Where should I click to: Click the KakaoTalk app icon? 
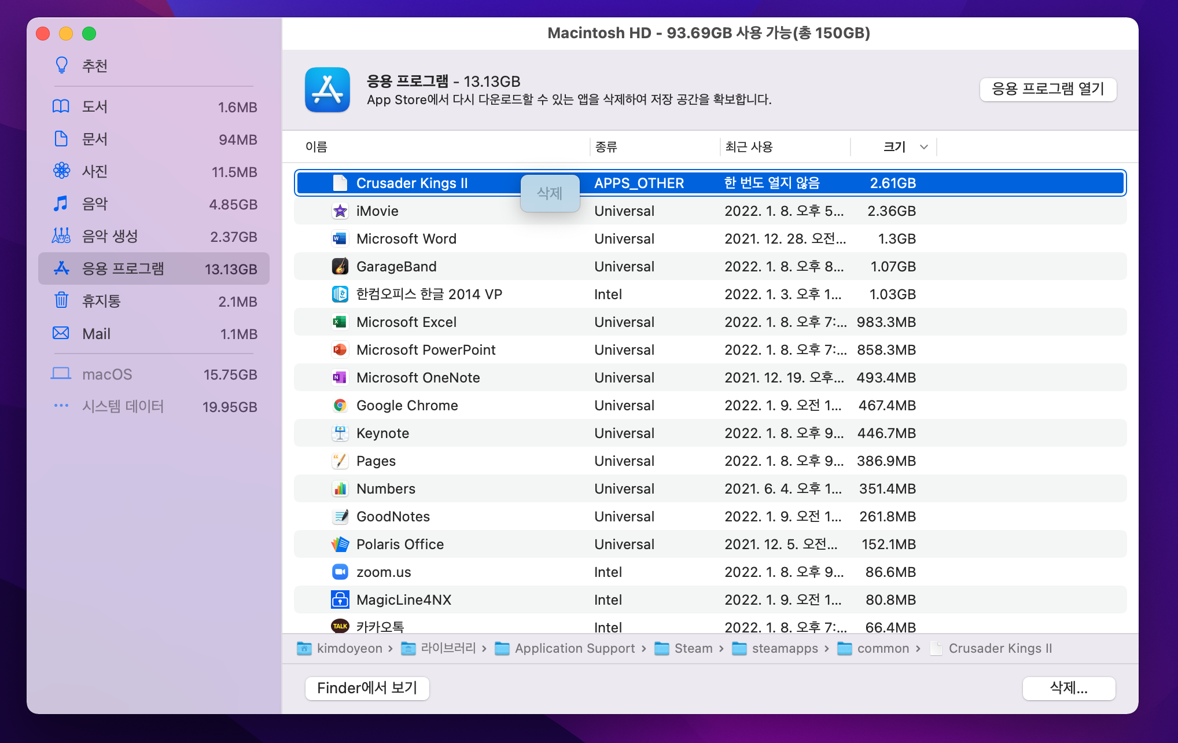[340, 626]
